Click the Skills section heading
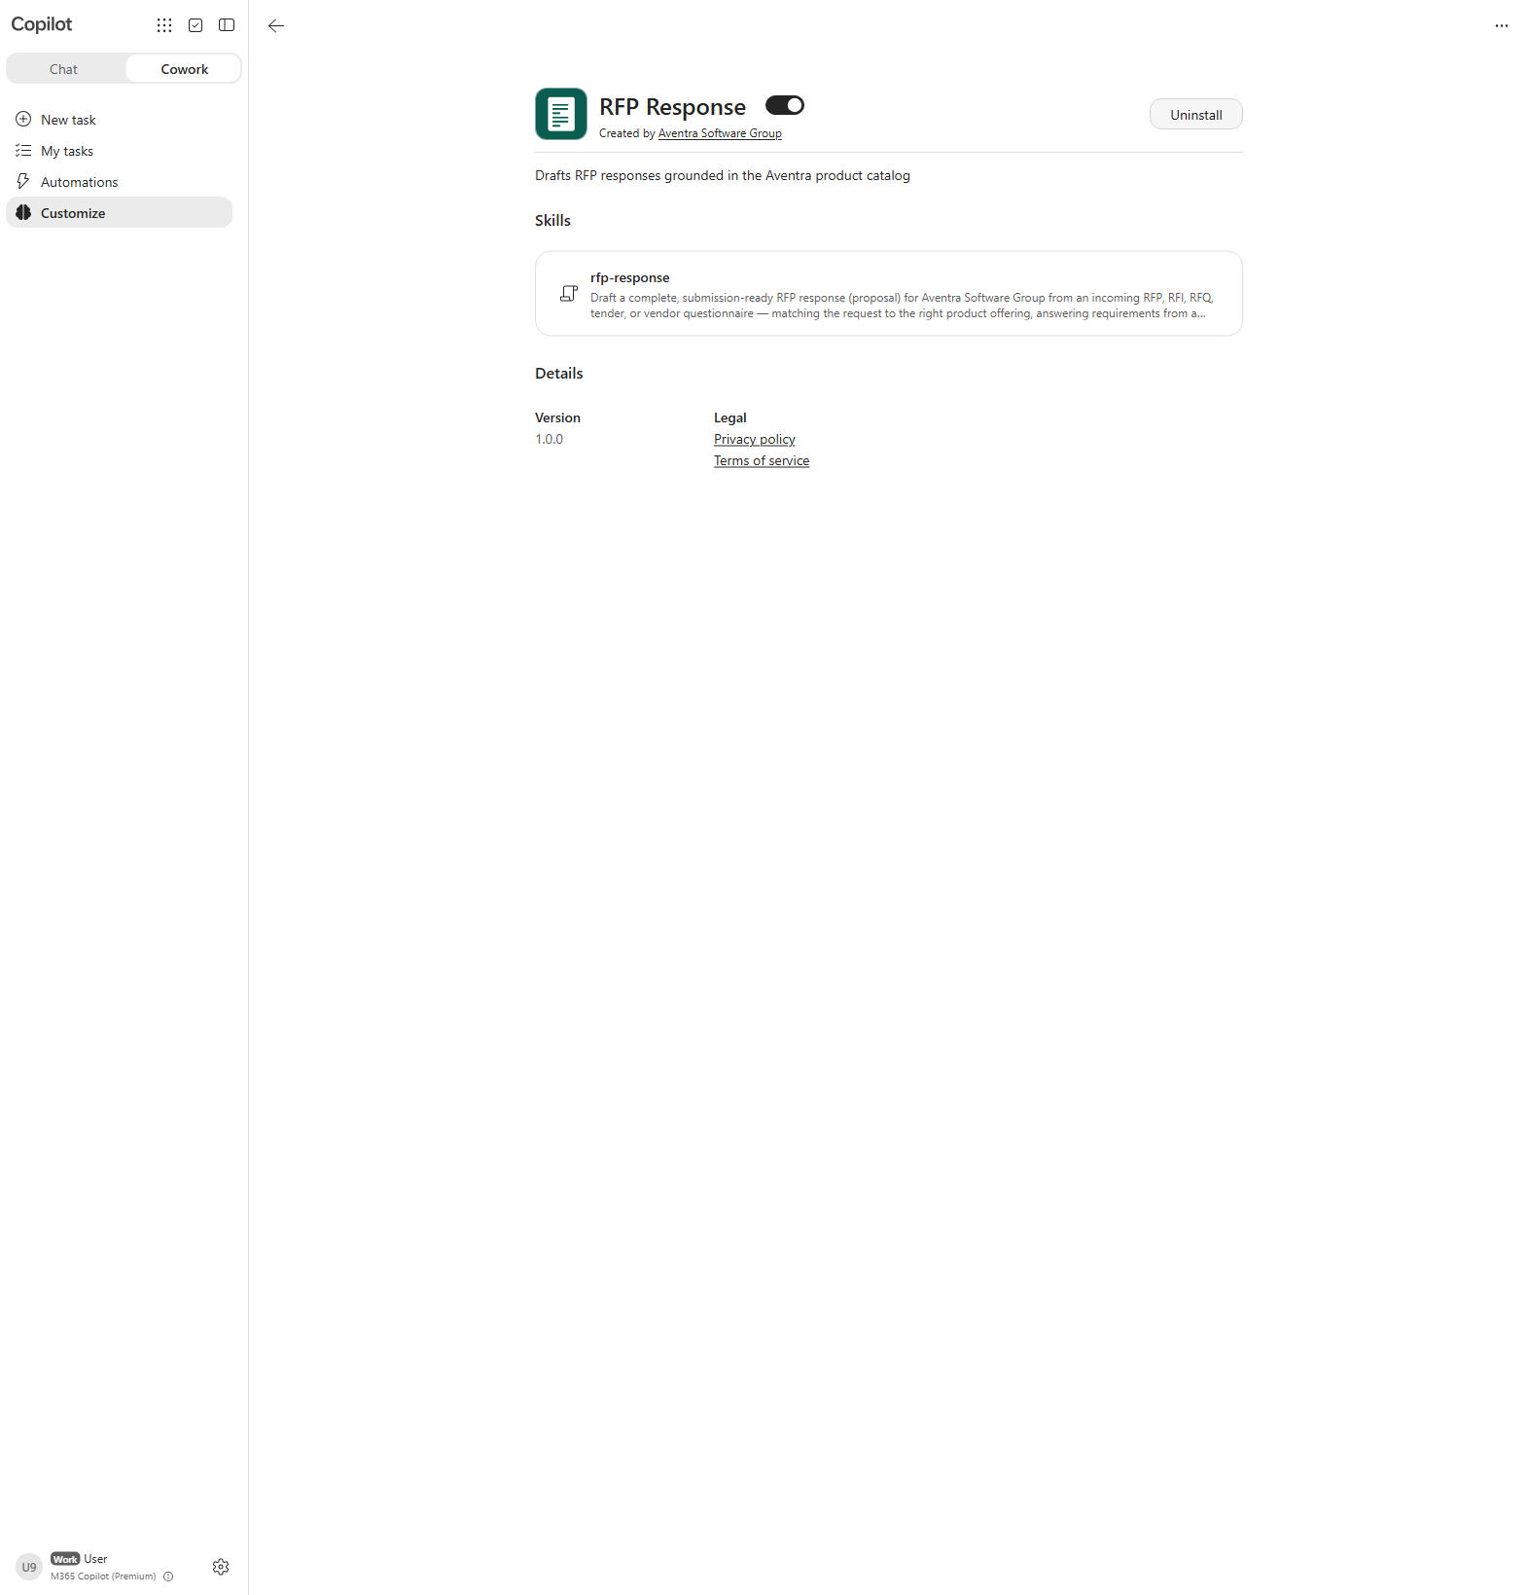Image resolution: width=1529 pixels, height=1595 pixels. 552,221
